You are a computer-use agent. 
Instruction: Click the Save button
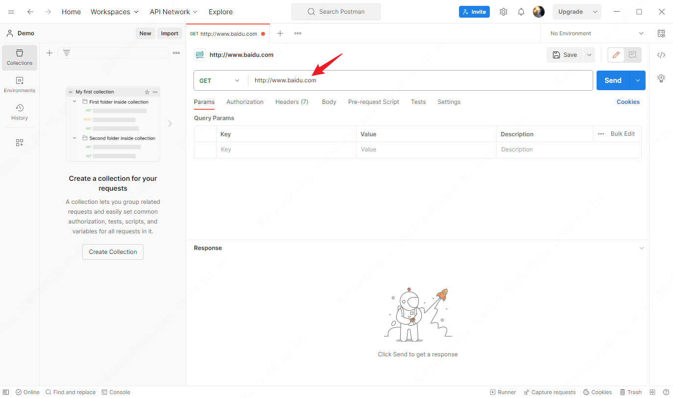565,55
